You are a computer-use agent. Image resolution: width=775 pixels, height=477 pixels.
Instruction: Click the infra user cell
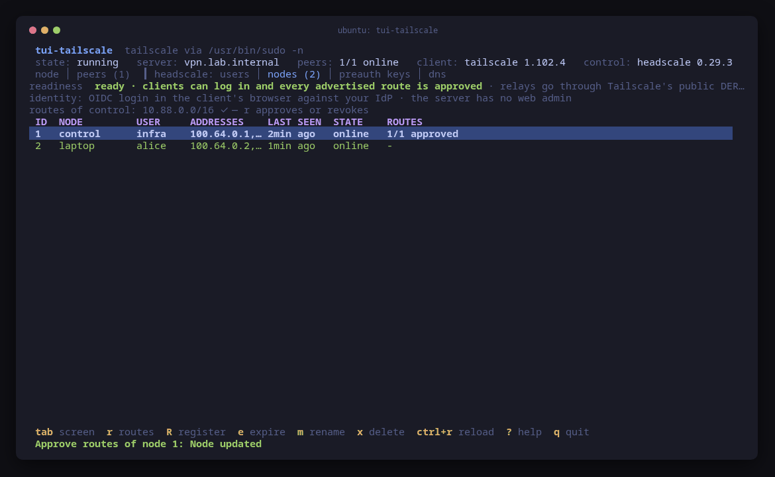click(x=151, y=134)
